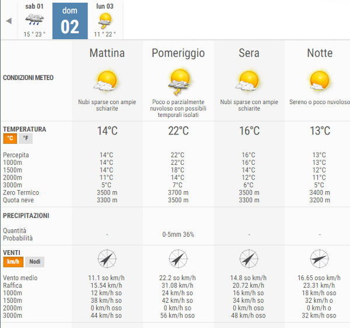Click the 16°C Sera main temperature
The height and width of the screenshot is (328, 350).
pos(249,131)
